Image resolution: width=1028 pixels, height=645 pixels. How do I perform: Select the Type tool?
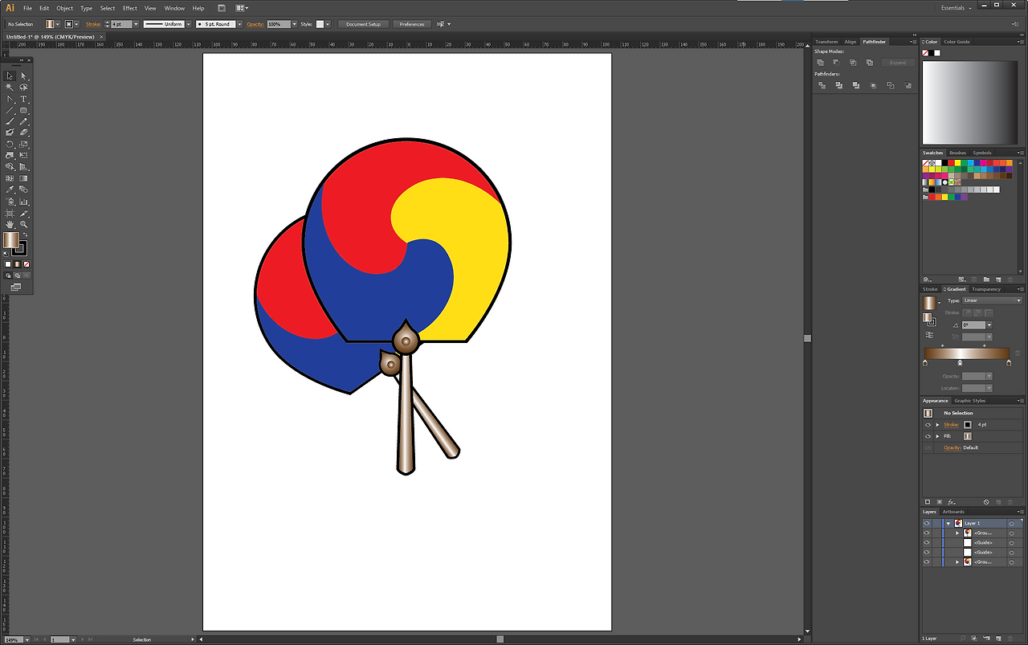tap(23, 99)
